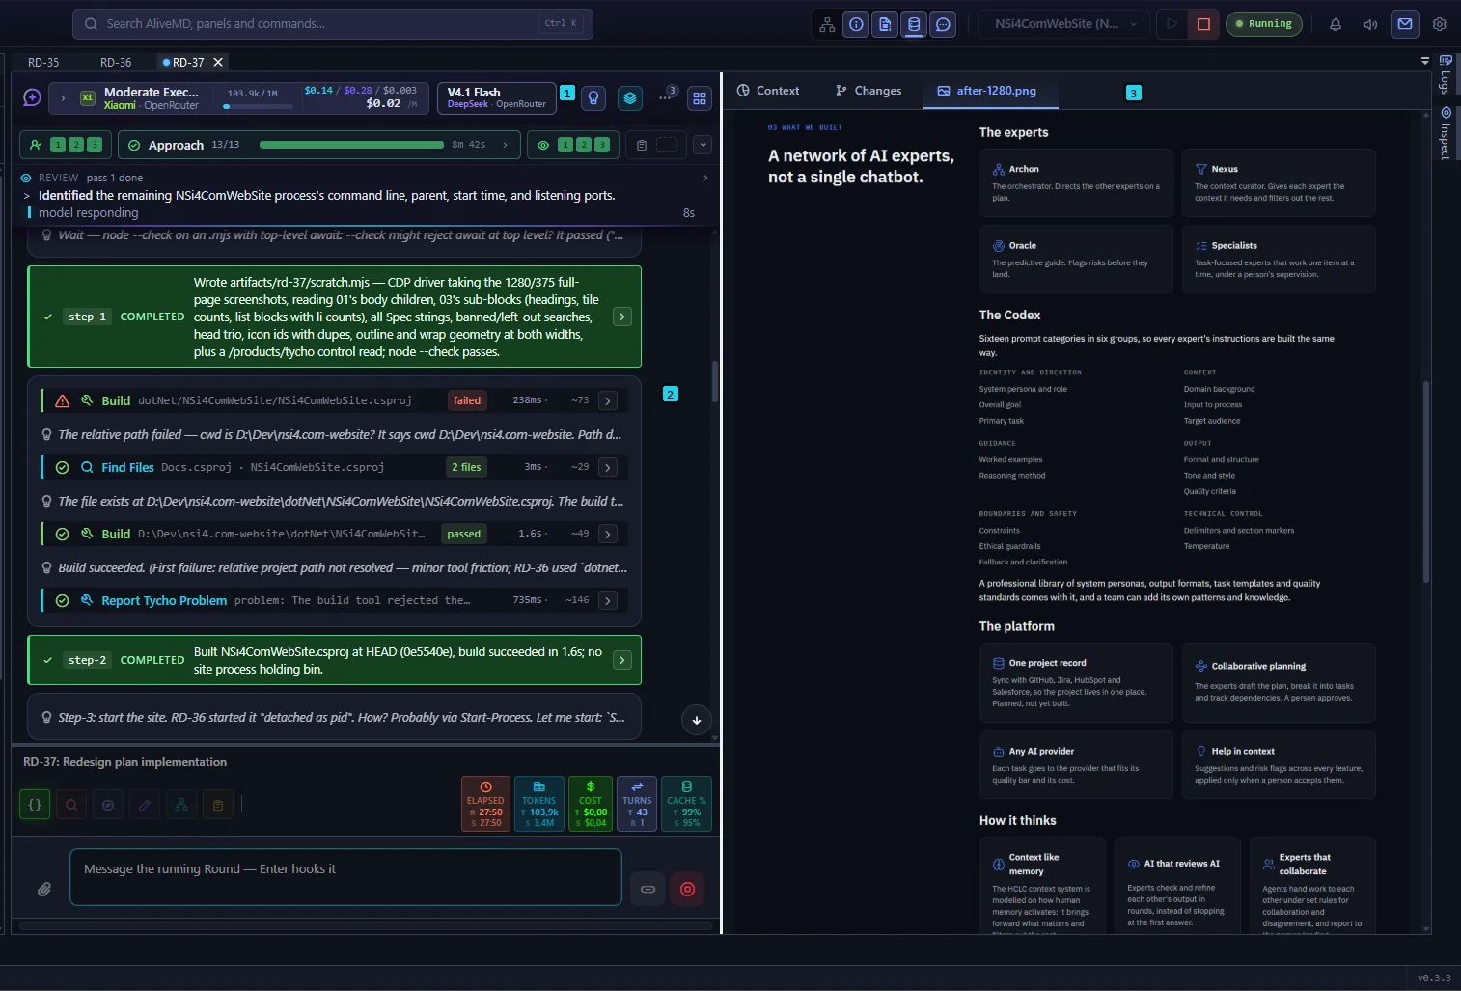The height and width of the screenshot is (991, 1461).
Task: Expand the Find Files row
Action: 608,467
